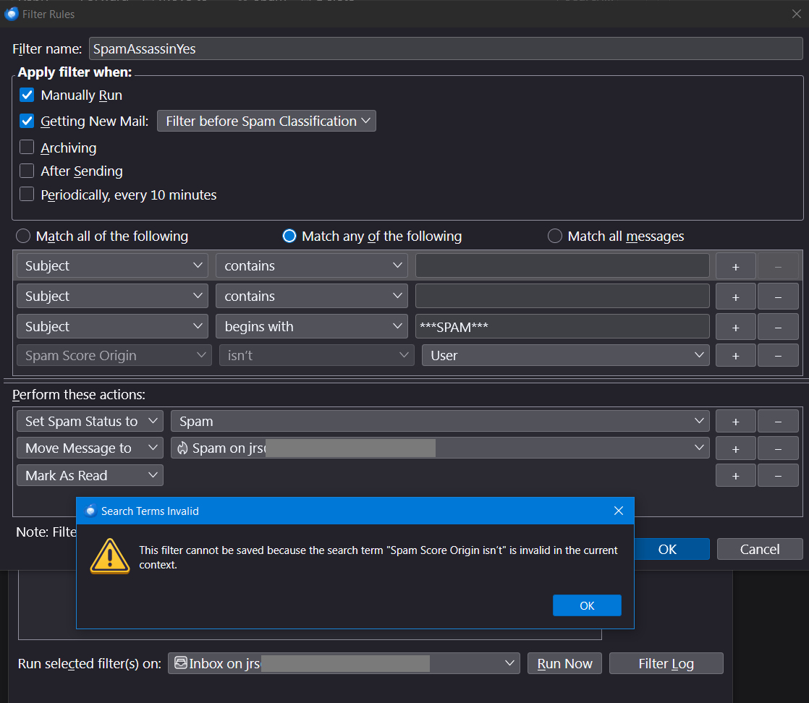
Task: Open Filter before Spam Classification dropdown
Action: point(266,122)
